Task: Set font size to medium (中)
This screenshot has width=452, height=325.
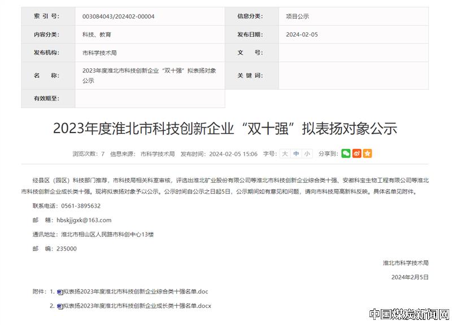Action: tap(295, 153)
